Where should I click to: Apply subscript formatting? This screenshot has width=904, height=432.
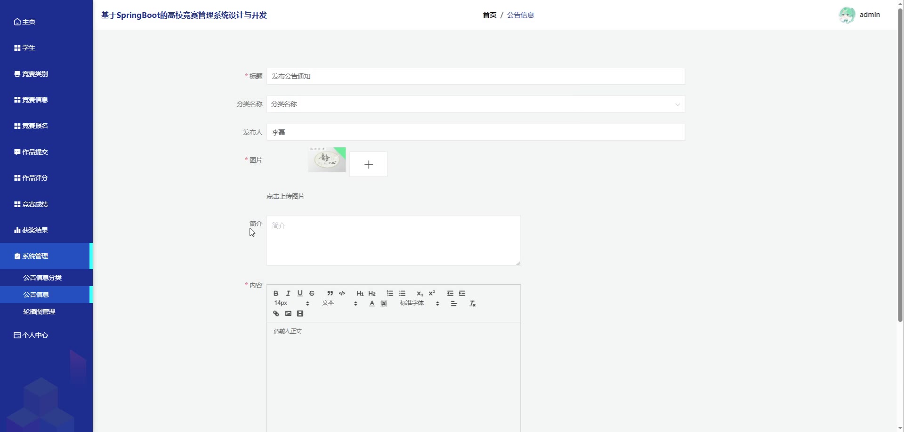(x=420, y=293)
